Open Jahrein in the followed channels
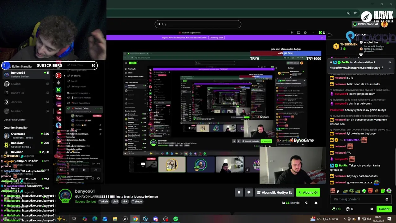Viewport: 396px width, 223px height. pyautogui.click(x=26, y=102)
